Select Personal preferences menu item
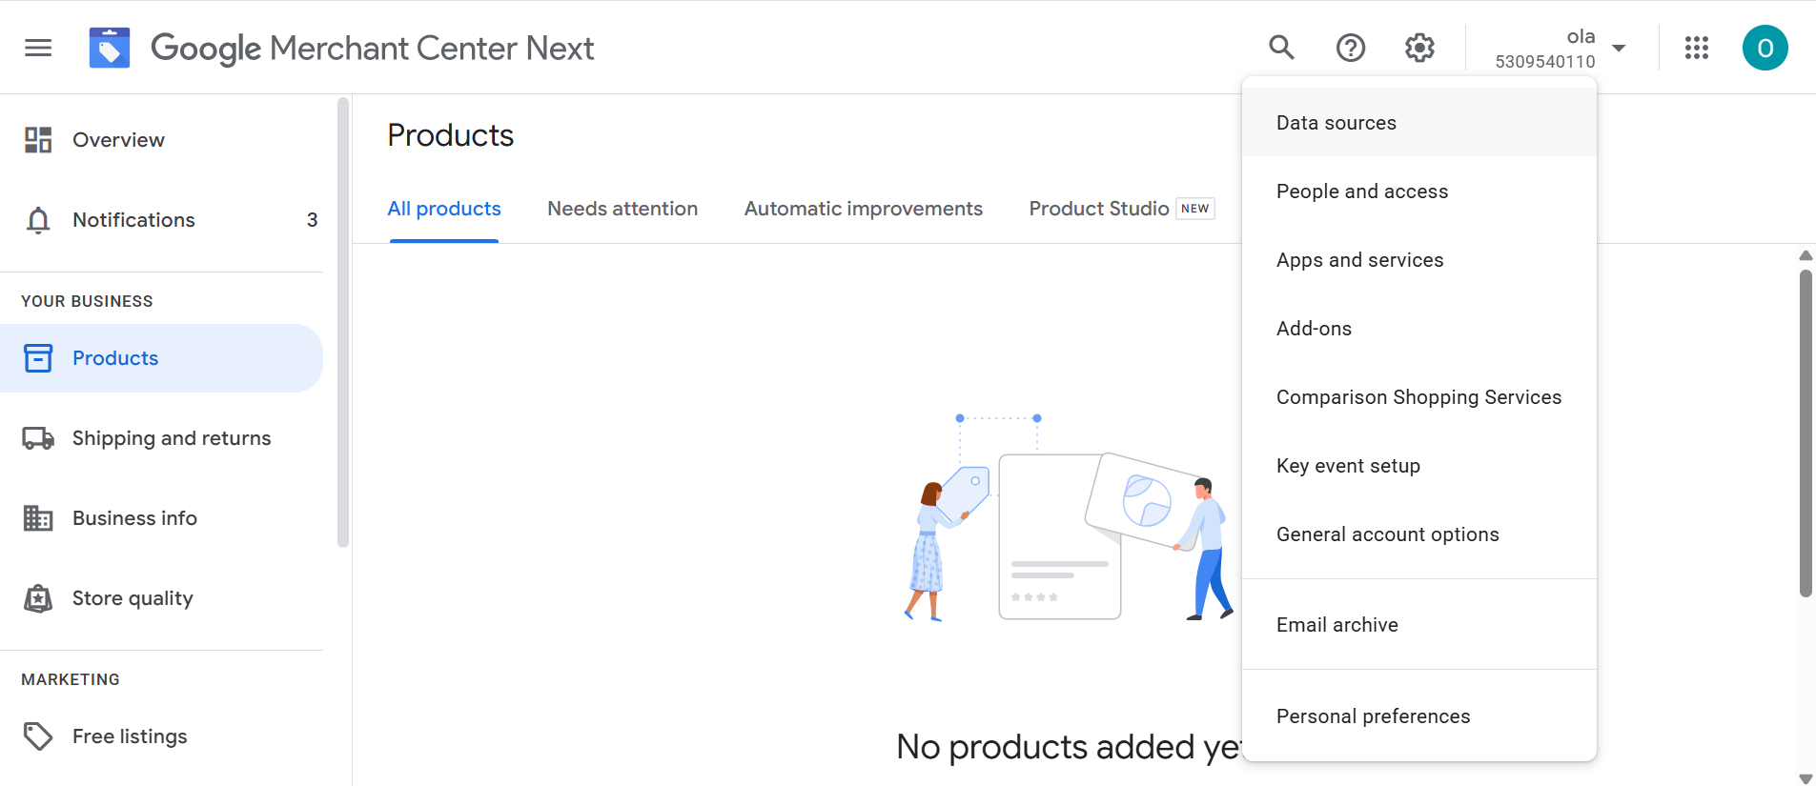The height and width of the screenshot is (786, 1816). pos(1419,716)
